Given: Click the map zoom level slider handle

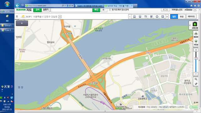Looking at the screenshot, I should click(x=196, y=58).
